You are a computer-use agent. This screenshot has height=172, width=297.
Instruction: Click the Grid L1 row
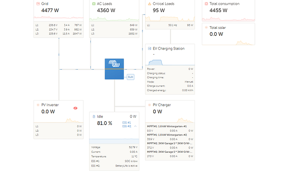tap(59, 25)
